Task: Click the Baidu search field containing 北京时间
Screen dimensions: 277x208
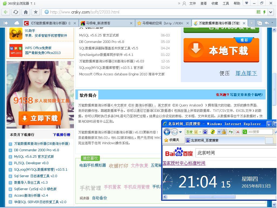Action: (236, 153)
